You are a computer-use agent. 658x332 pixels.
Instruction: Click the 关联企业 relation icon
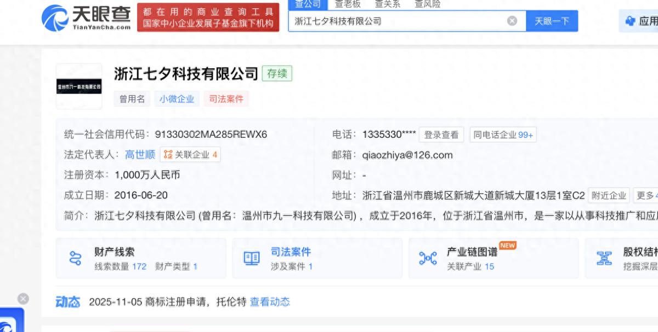coord(168,155)
